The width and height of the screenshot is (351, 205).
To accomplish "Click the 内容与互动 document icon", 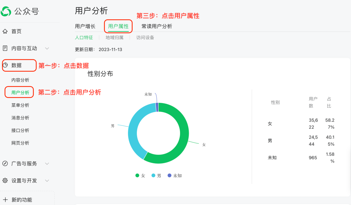I will click(x=5, y=48).
